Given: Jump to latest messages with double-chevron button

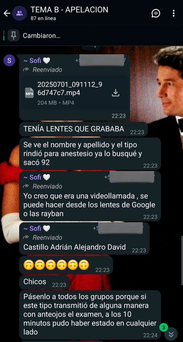Looking at the screenshot, I should click(171, 334).
